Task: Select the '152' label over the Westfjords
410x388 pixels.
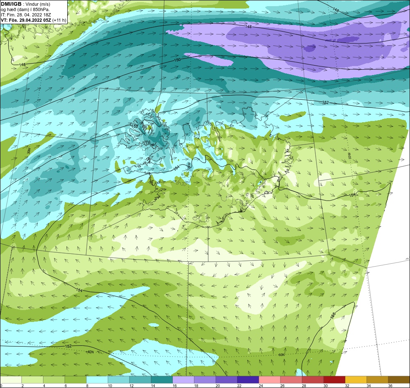Action: [x=134, y=126]
